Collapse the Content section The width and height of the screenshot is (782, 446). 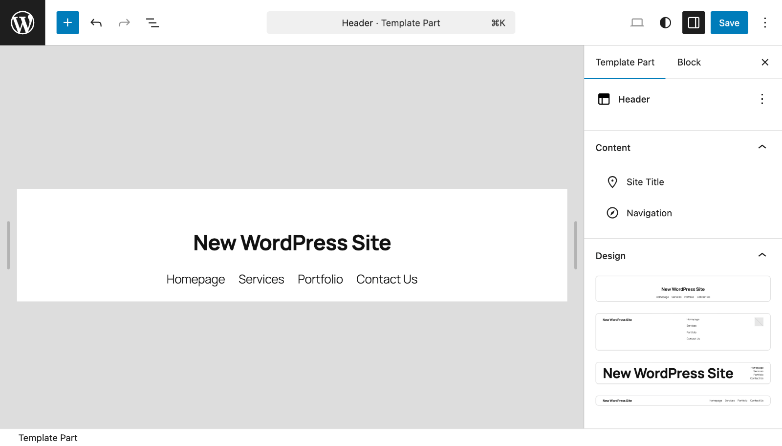[x=761, y=147]
